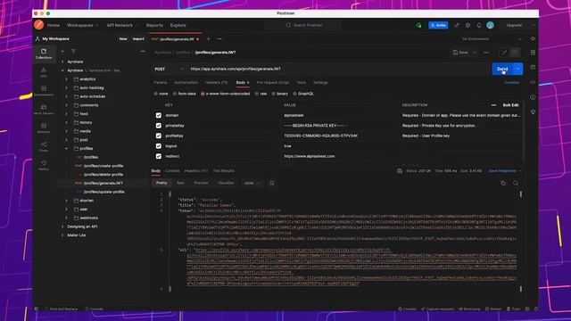Open the History sidebar panel
571x321 pixels.
pos(44,165)
